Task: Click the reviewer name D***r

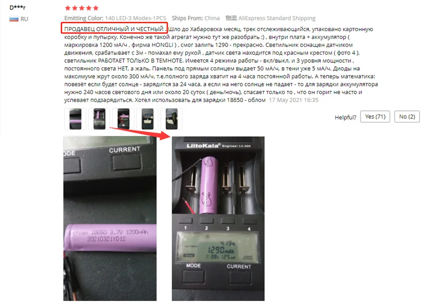Action: coord(17,7)
